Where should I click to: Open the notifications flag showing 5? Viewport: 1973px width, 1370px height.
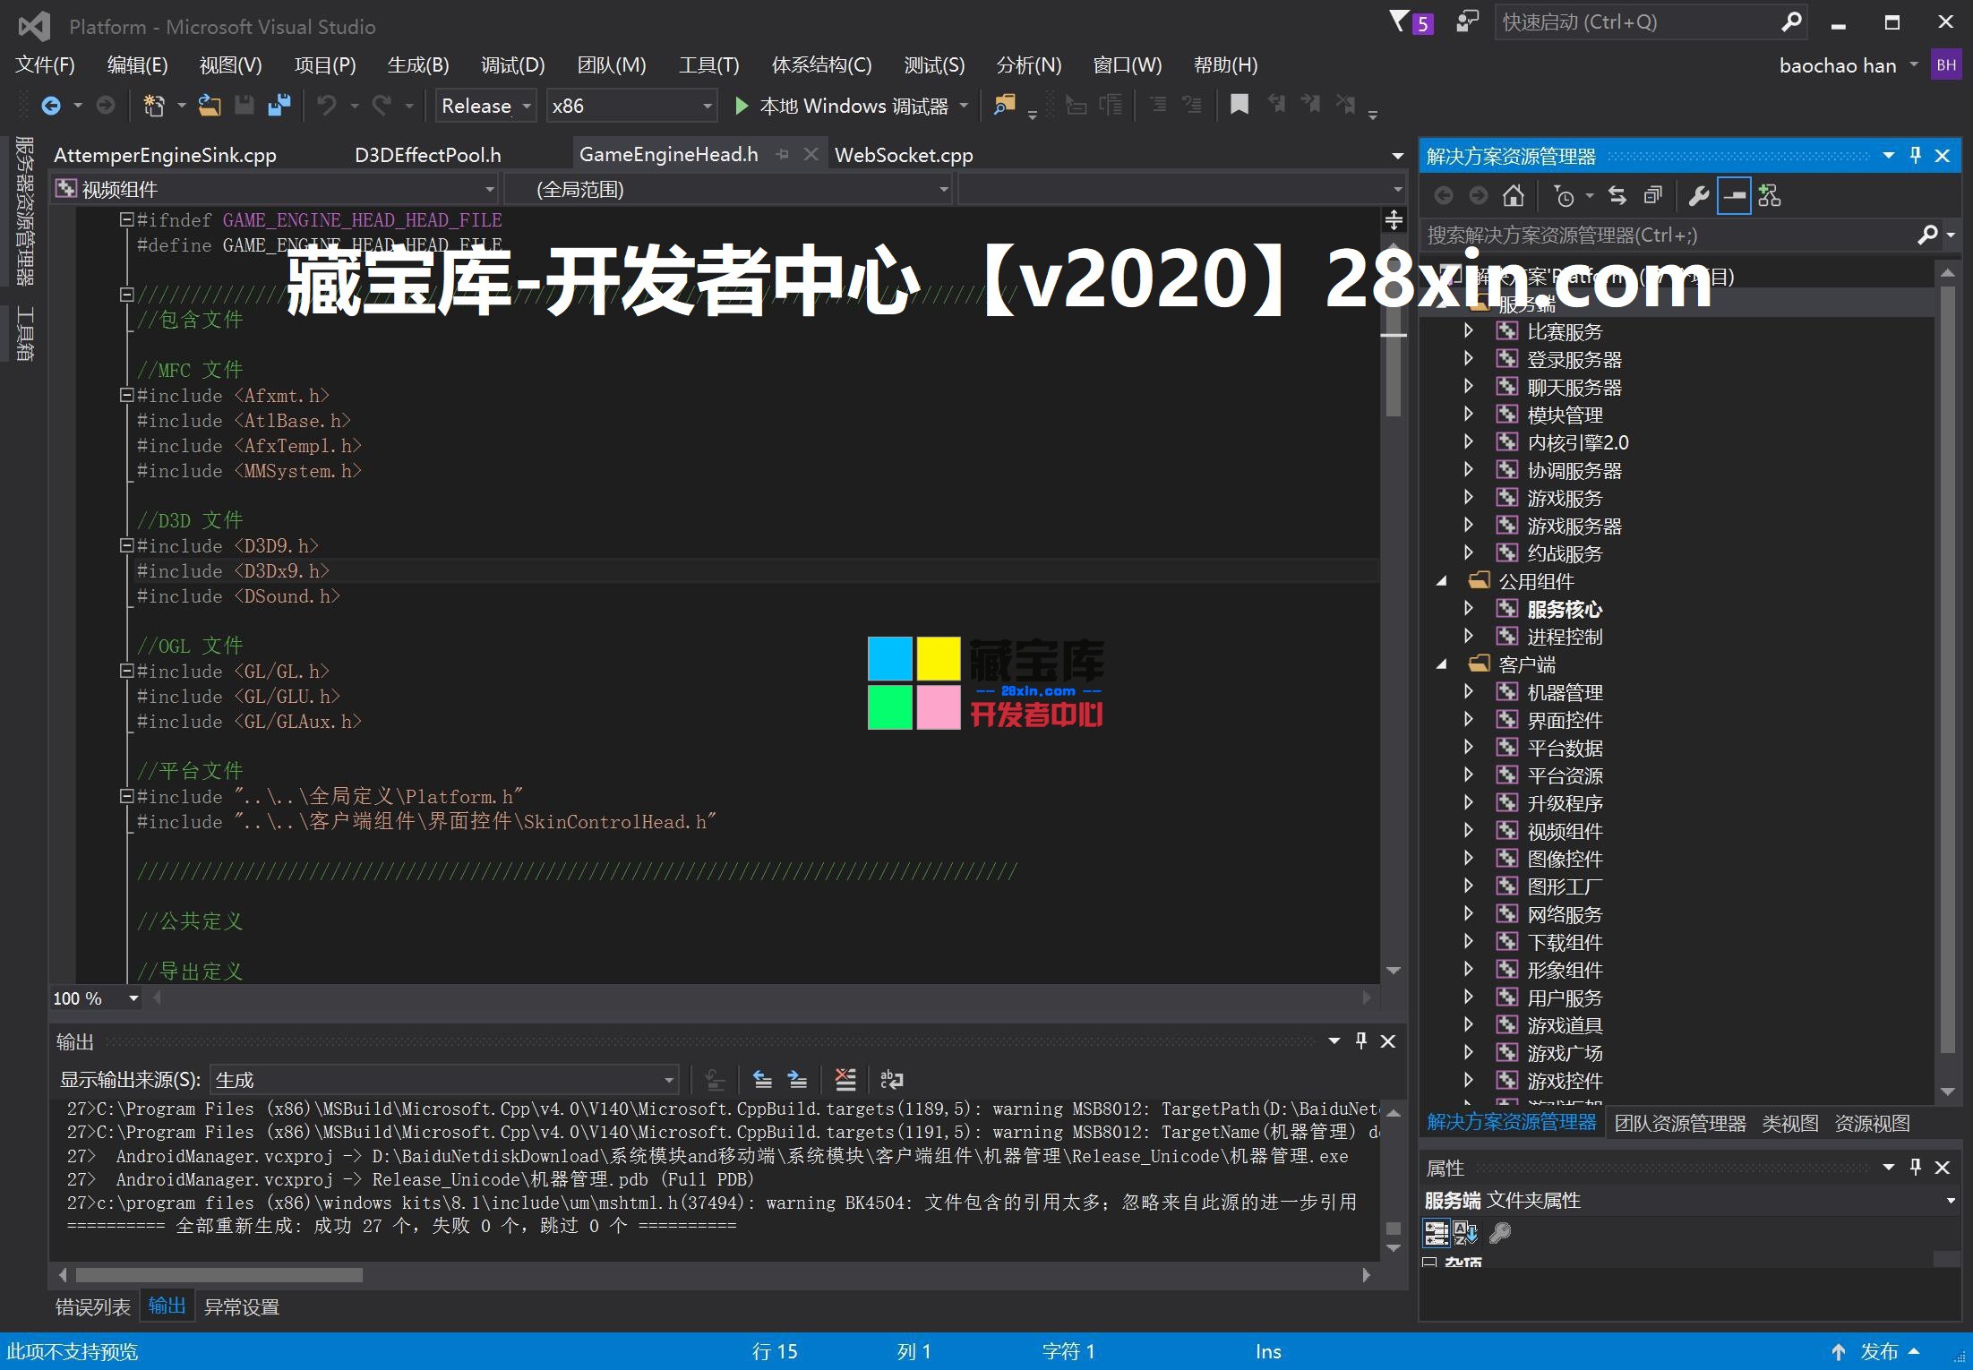click(x=1411, y=22)
